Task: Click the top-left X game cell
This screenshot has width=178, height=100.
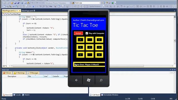Action: click(80, 40)
